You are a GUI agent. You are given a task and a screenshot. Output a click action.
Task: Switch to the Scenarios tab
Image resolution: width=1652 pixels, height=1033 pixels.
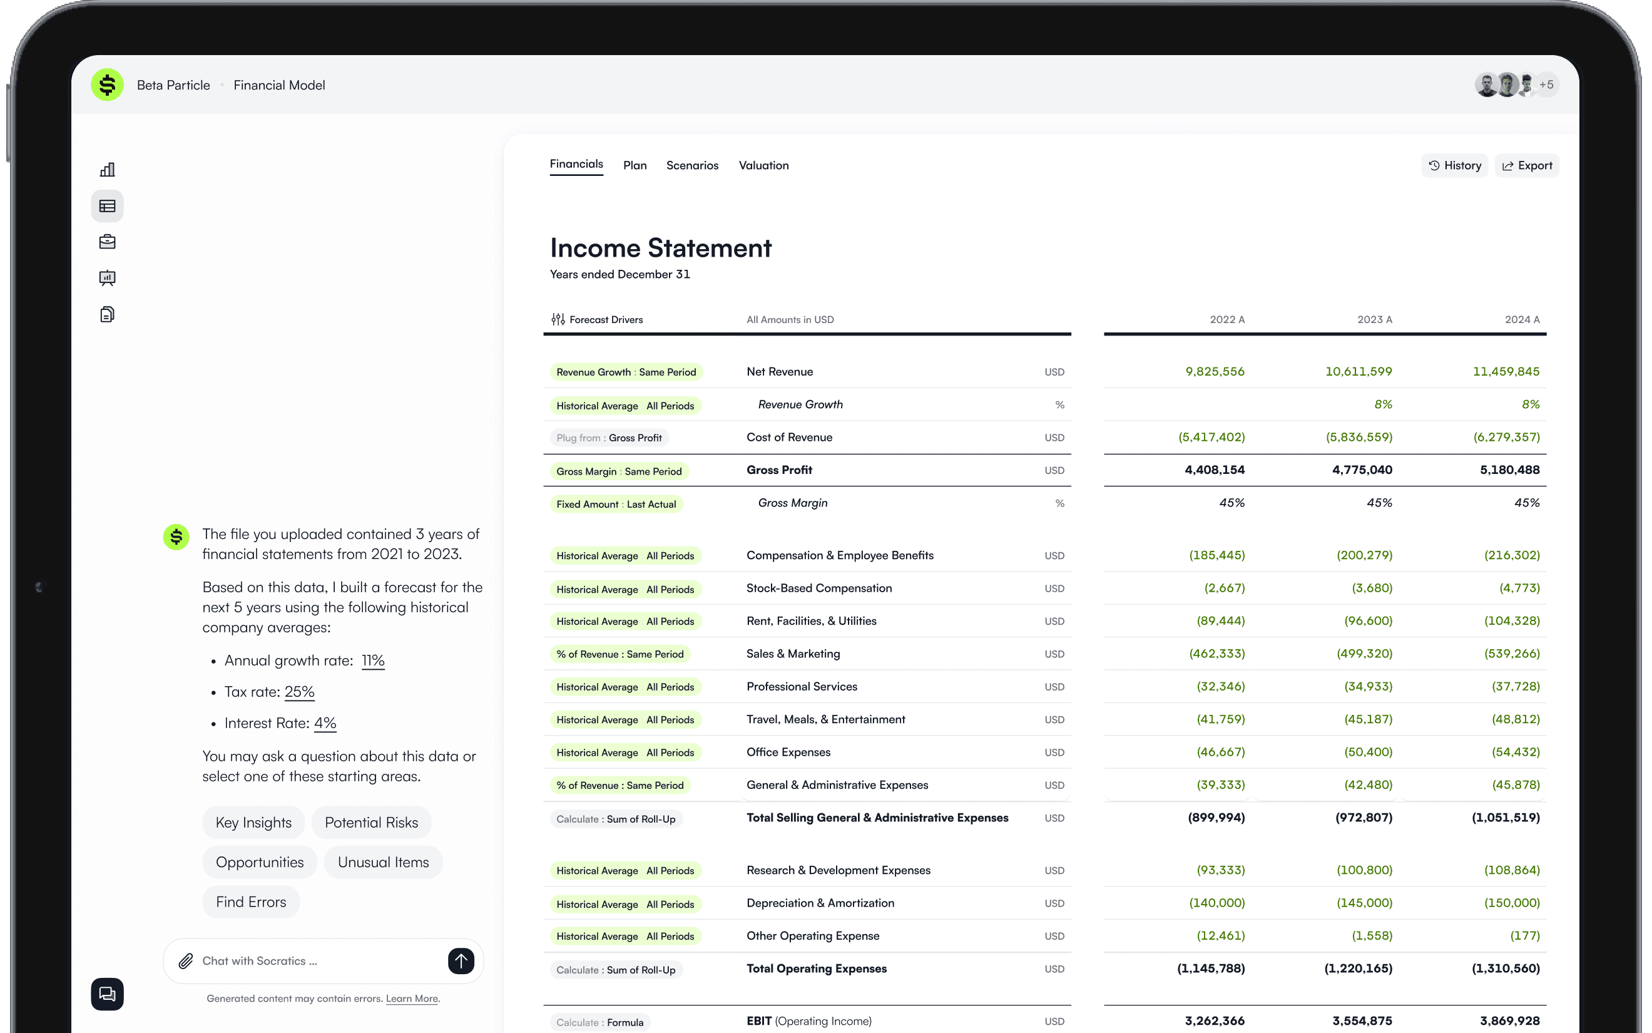click(x=691, y=165)
